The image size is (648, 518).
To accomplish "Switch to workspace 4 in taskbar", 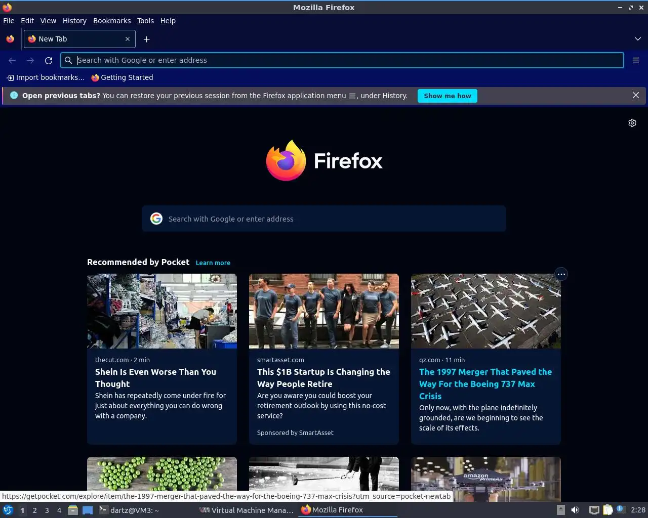I will (x=59, y=510).
